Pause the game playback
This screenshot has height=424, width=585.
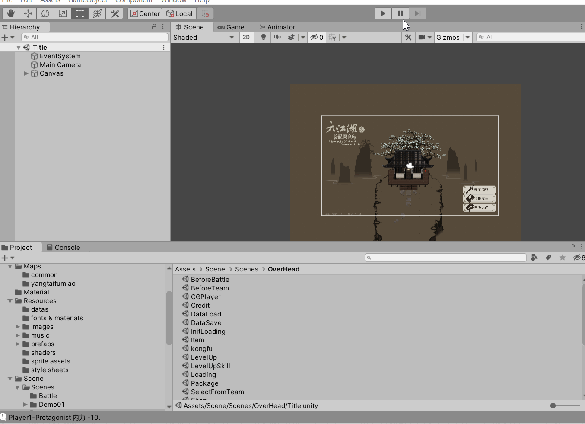(x=401, y=13)
